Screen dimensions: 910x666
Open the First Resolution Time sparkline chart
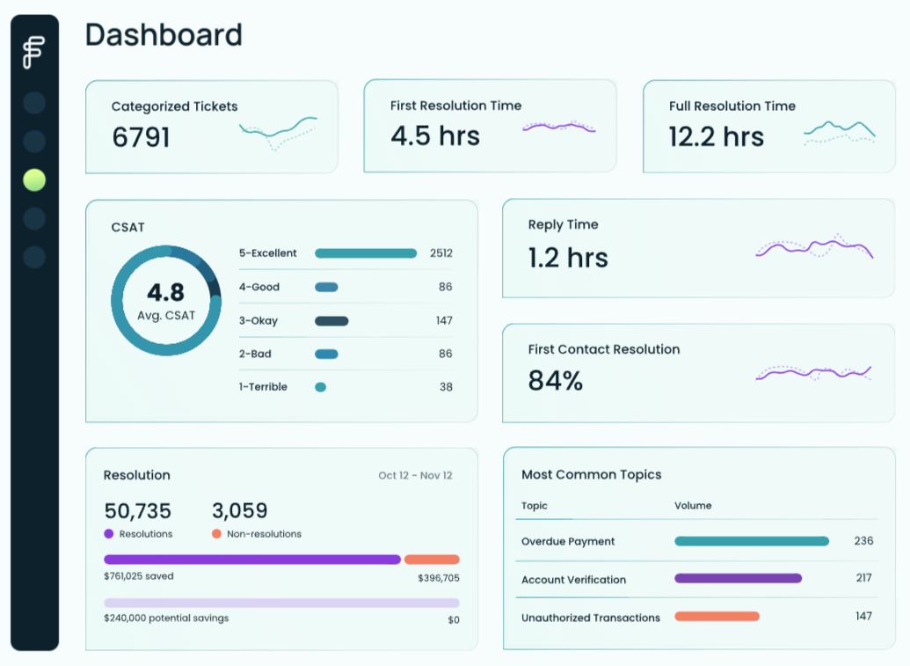pyautogui.click(x=559, y=127)
